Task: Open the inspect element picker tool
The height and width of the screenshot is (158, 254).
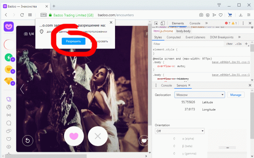Action: tap(156, 23)
